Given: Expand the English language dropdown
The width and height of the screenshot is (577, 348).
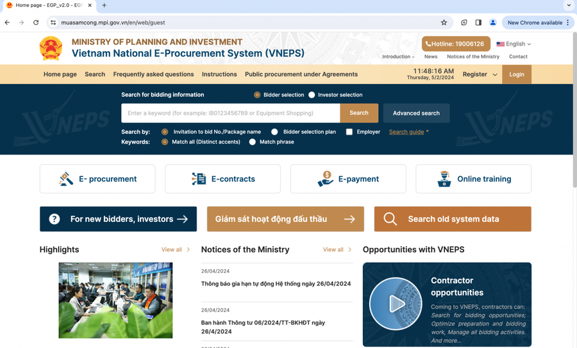Looking at the screenshot, I should [514, 44].
